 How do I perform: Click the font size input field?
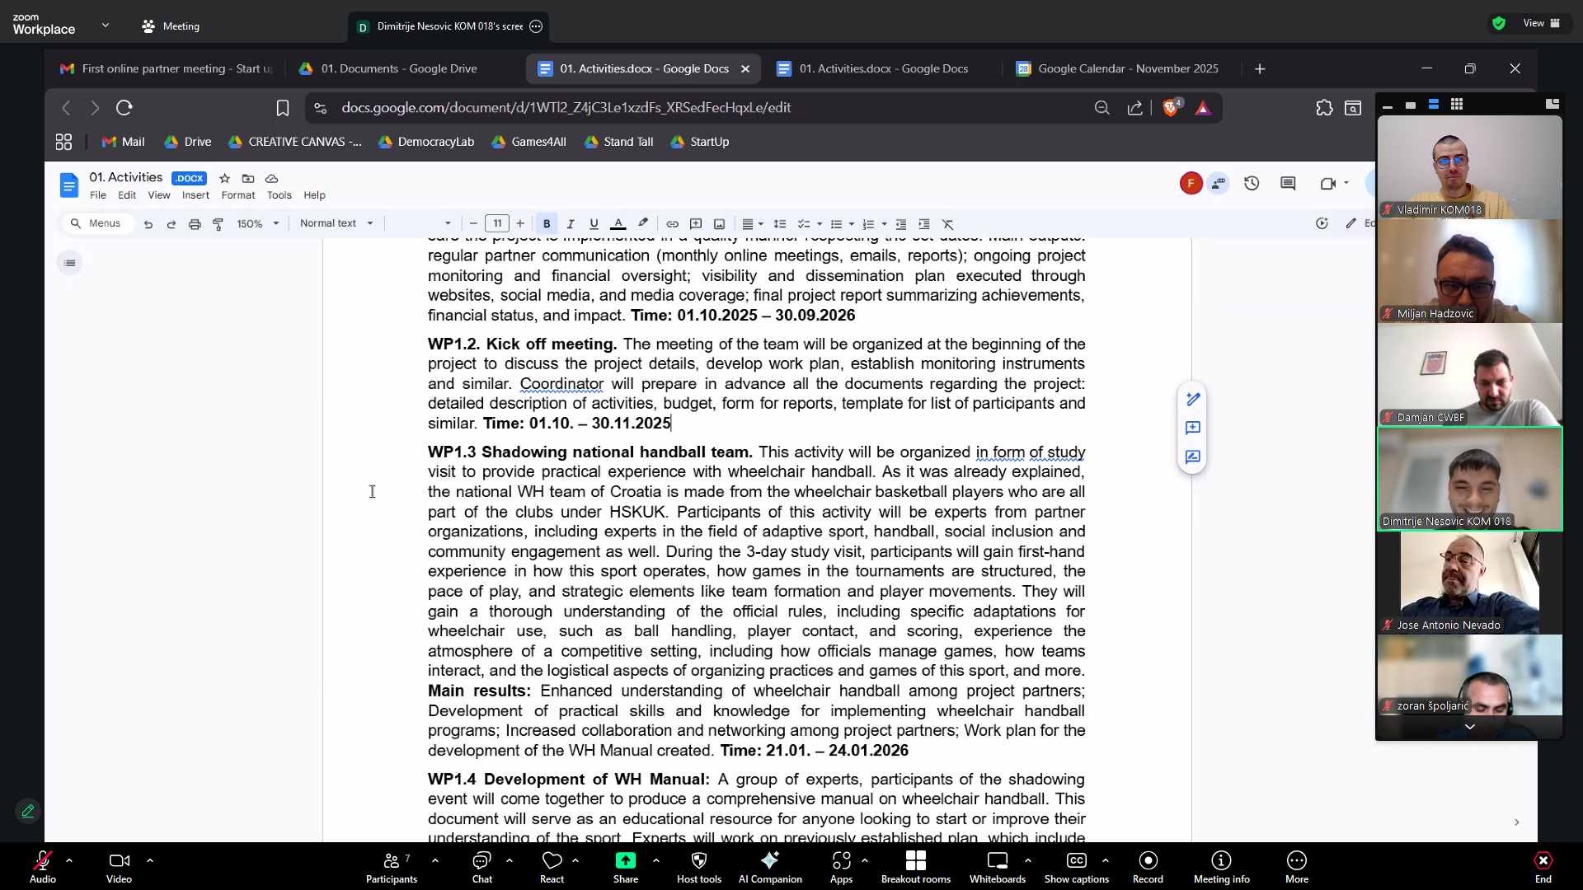pyautogui.click(x=496, y=223)
